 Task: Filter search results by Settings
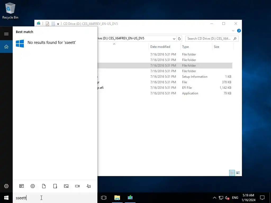(33, 186)
